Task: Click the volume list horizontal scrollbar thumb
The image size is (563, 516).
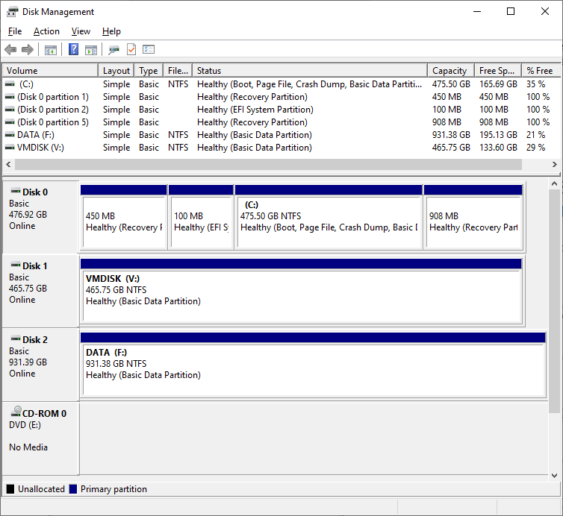Action: click(268, 165)
